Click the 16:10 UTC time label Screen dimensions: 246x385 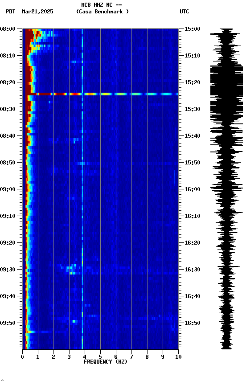[192, 216]
